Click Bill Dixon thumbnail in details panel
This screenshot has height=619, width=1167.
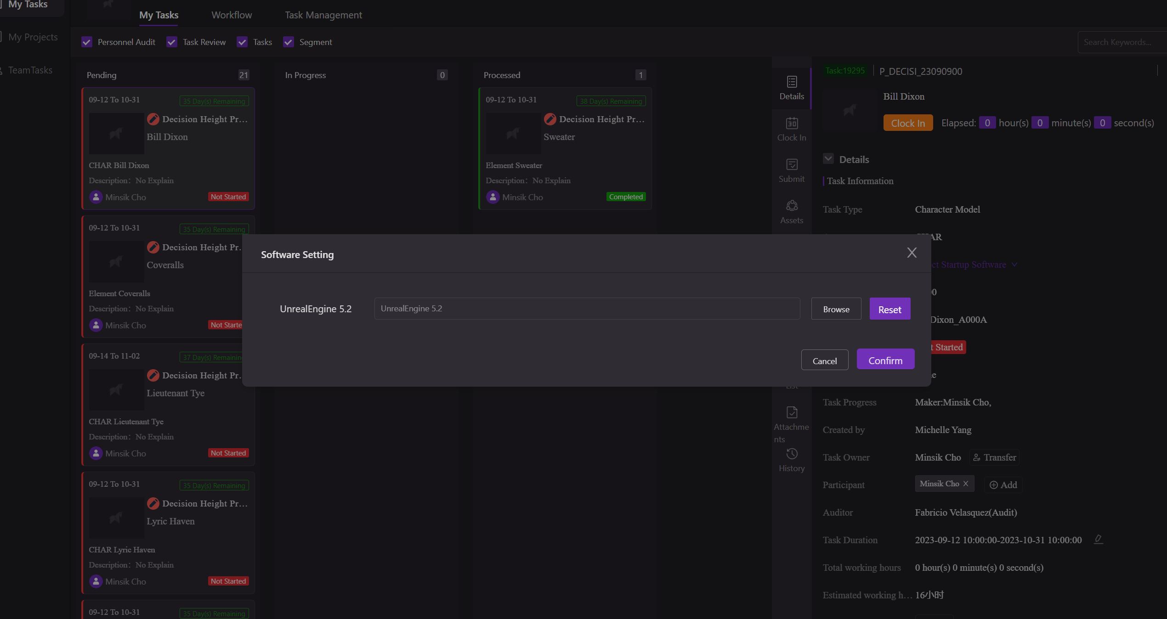click(x=850, y=110)
